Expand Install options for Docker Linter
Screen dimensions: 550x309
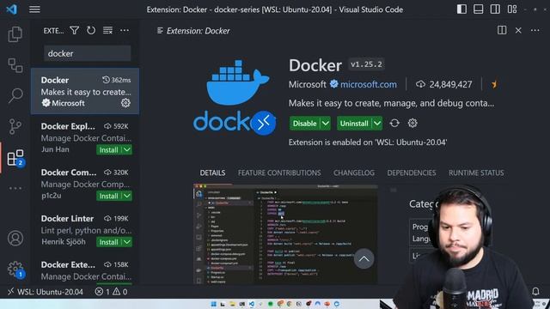click(127, 242)
